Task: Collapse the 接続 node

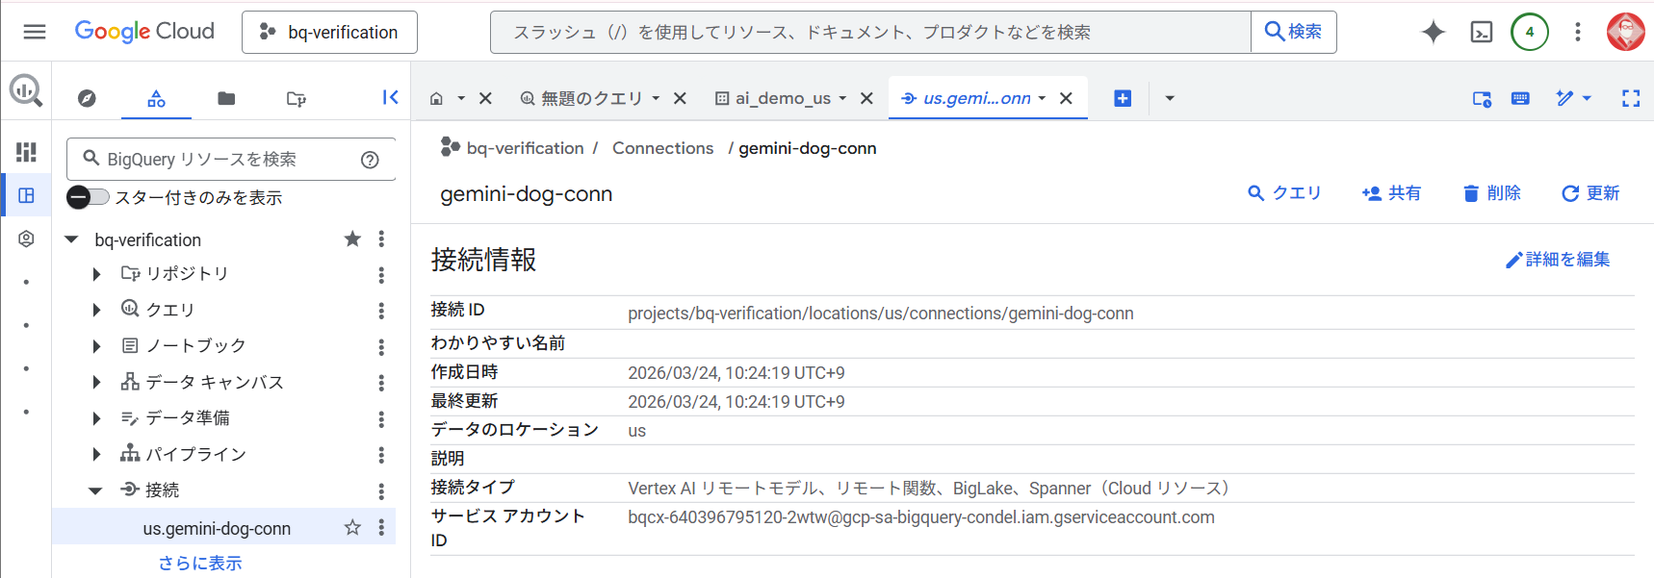Action: click(95, 490)
